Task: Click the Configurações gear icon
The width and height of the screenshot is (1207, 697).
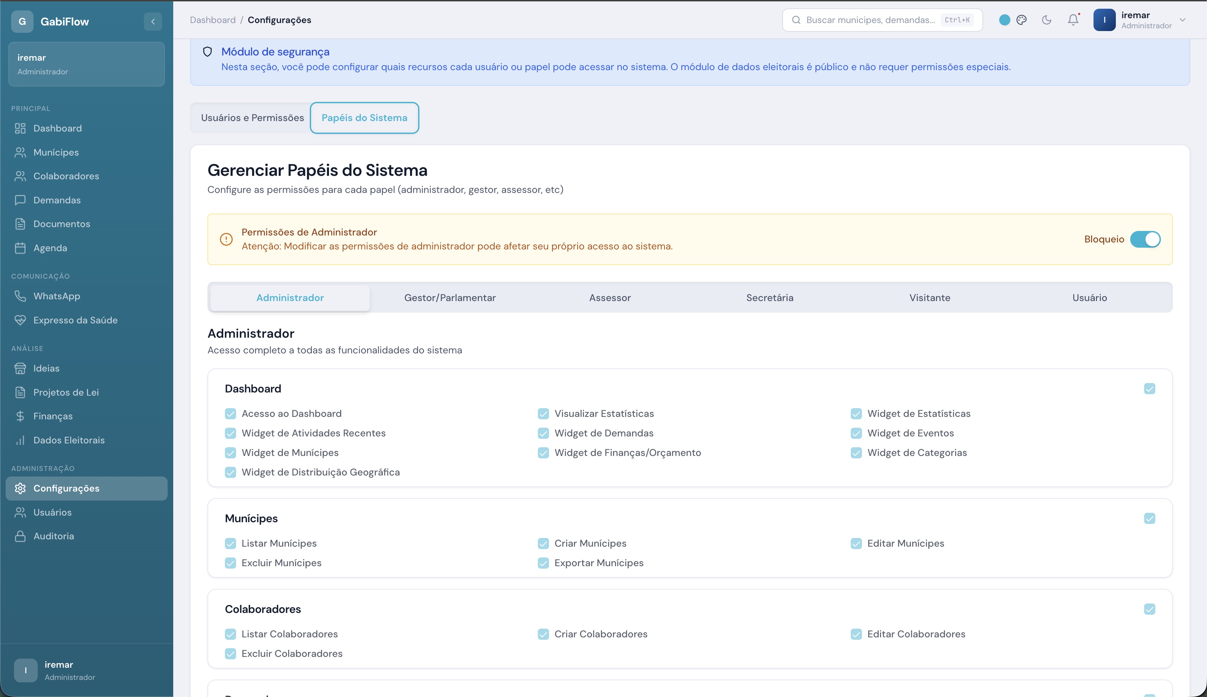Action: coord(20,488)
